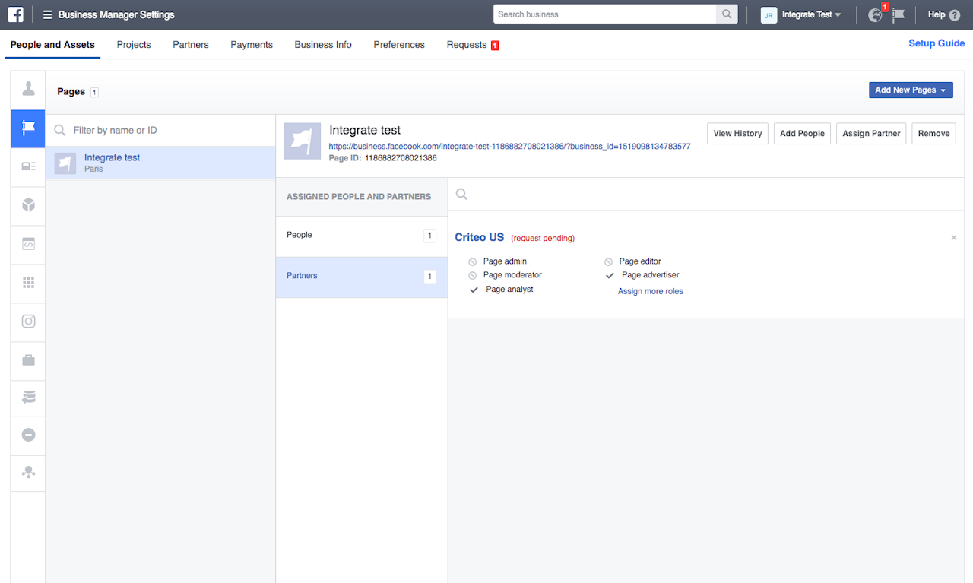Uncheck the Page advertiser role
973x583 pixels.
(x=610, y=275)
